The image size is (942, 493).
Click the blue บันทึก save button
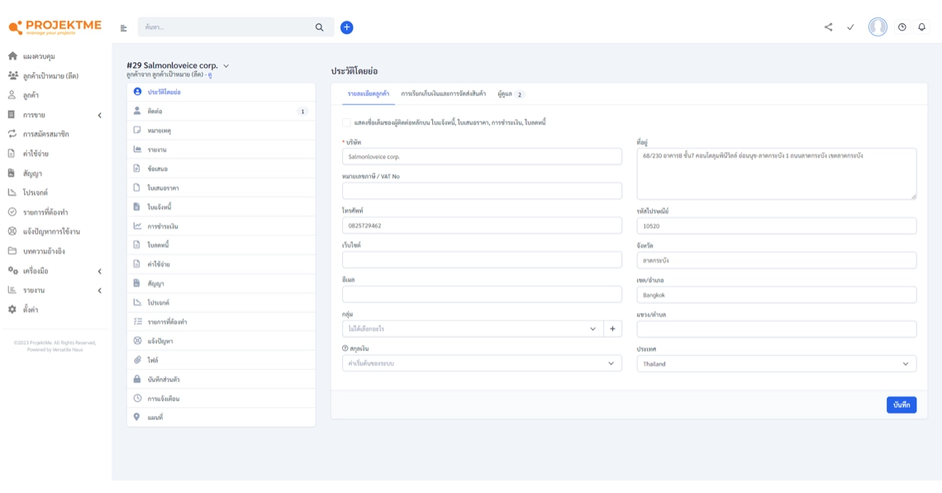(x=901, y=405)
